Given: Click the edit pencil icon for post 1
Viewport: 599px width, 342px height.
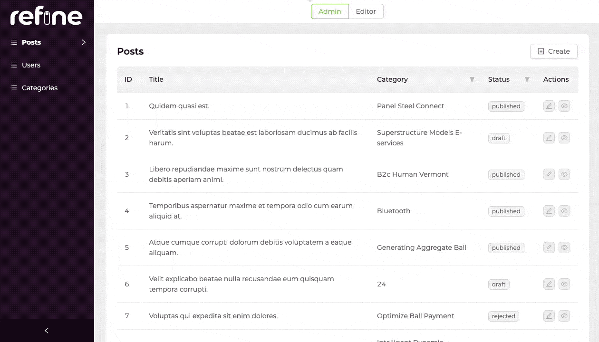Looking at the screenshot, I should [549, 106].
